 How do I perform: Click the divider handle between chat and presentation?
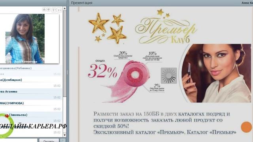(x=68, y=73)
